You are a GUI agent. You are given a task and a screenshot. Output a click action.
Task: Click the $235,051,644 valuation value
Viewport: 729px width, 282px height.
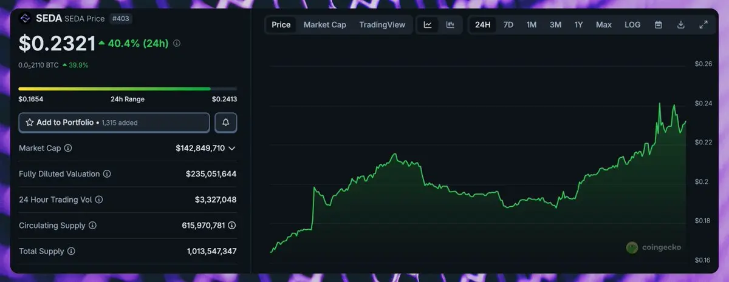(211, 174)
